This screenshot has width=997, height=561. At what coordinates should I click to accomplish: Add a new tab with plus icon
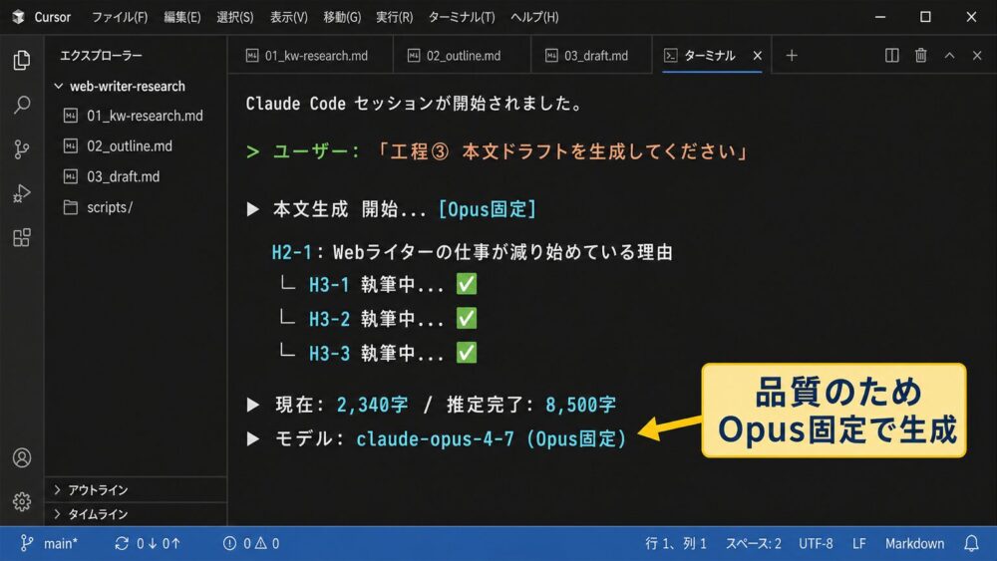[791, 56]
